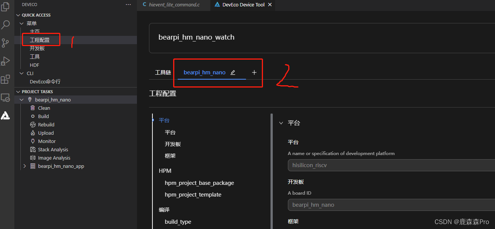
Task: Click pencil icon beside bearpi_hm_nano tab
Action: (233, 72)
